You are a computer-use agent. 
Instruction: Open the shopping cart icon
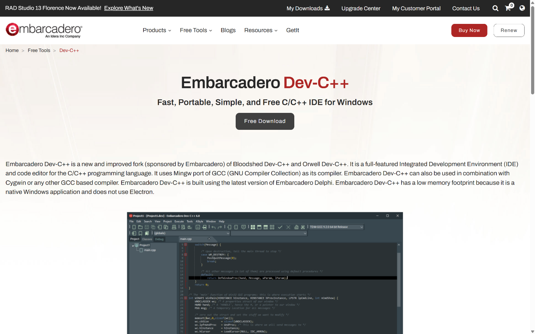click(x=509, y=8)
